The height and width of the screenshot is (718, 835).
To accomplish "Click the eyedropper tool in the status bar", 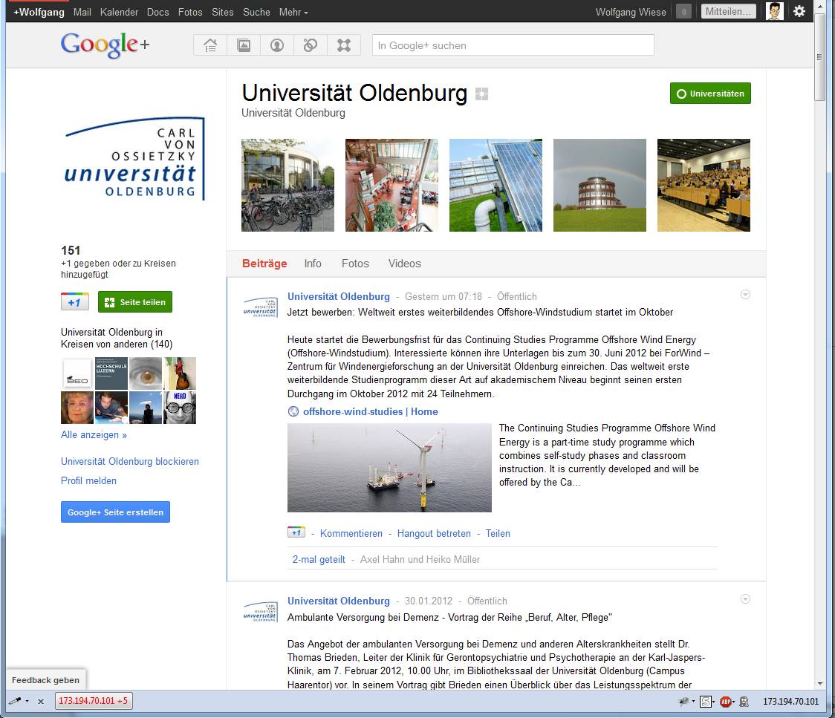I will (15, 701).
